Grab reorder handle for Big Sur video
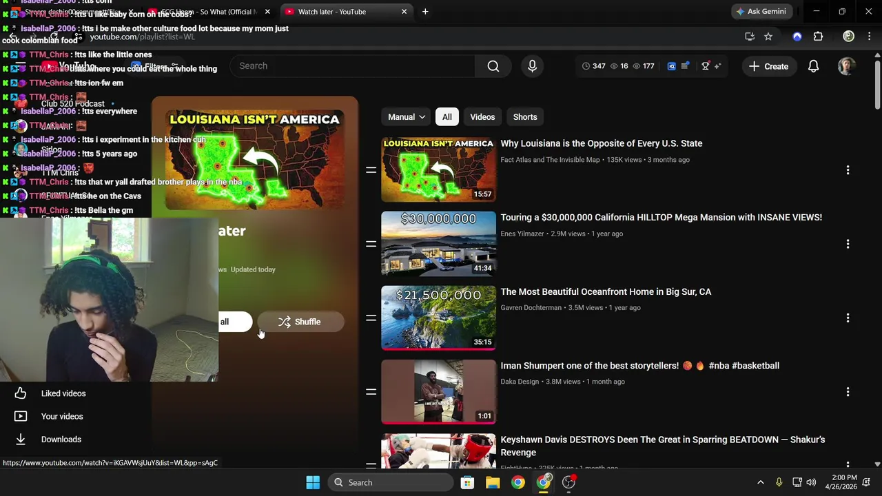 (371, 318)
